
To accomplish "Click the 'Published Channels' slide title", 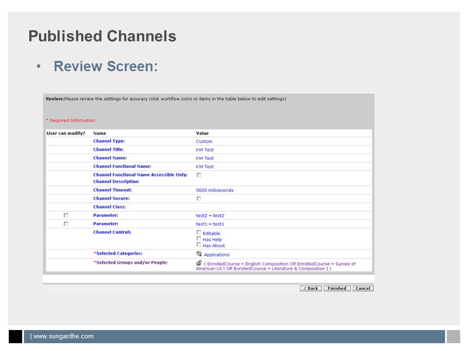I will pos(102,36).
